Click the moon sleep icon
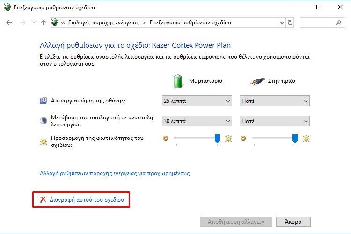This screenshot has width=351, height=234. click(44, 121)
